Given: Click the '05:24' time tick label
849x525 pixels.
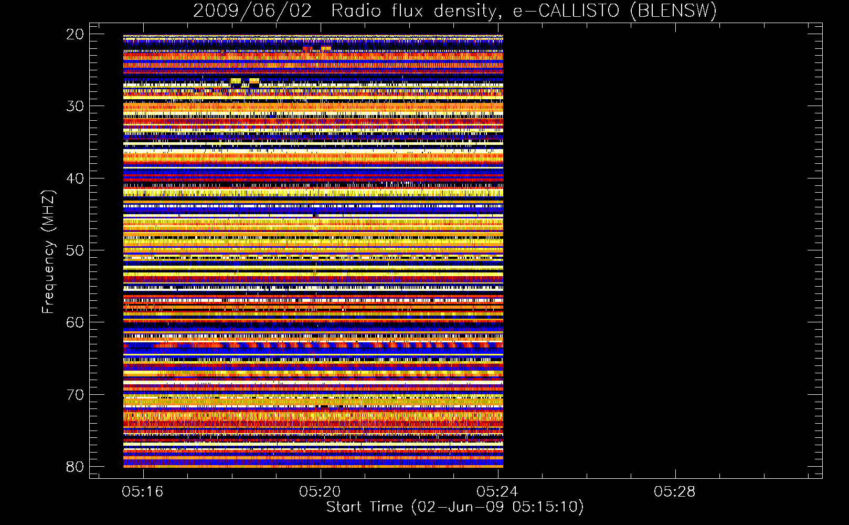Looking at the screenshot, I should 497,492.
